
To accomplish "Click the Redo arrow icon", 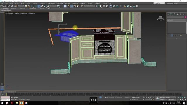I will pos(6,6).
